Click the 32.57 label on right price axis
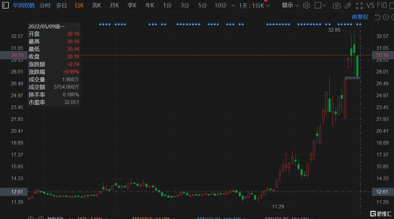 coord(382,36)
